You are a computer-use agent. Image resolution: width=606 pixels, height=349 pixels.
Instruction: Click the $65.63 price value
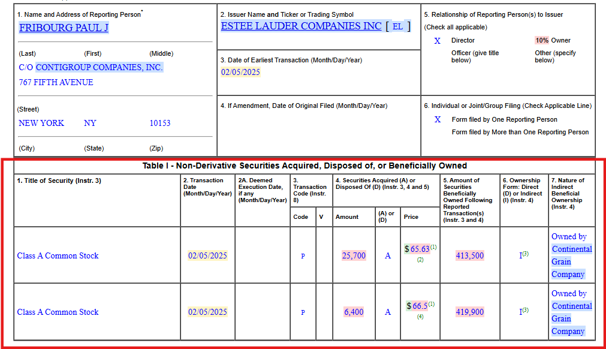(417, 249)
